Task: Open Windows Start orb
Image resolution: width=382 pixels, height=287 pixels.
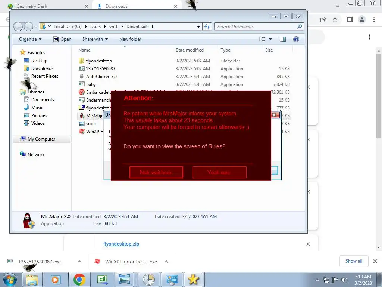Action: pyautogui.click(x=10, y=280)
